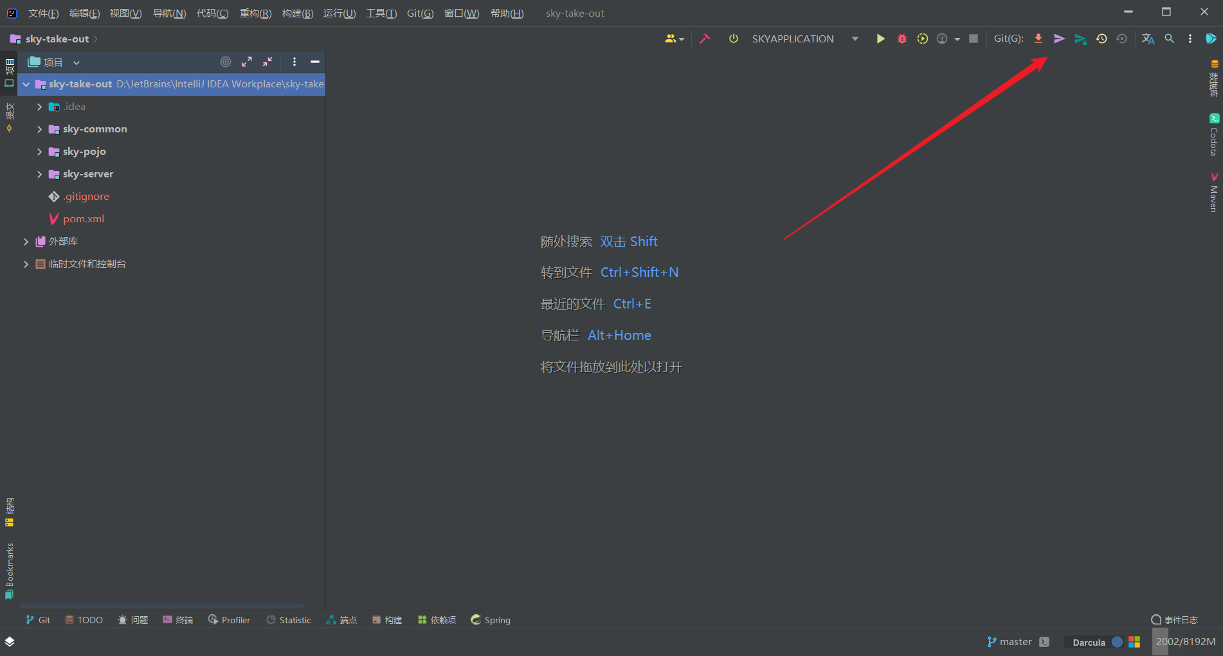Screen dimensions: 1223x656
Task: Open the 重构(R) menu
Action: pyautogui.click(x=256, y=13)
